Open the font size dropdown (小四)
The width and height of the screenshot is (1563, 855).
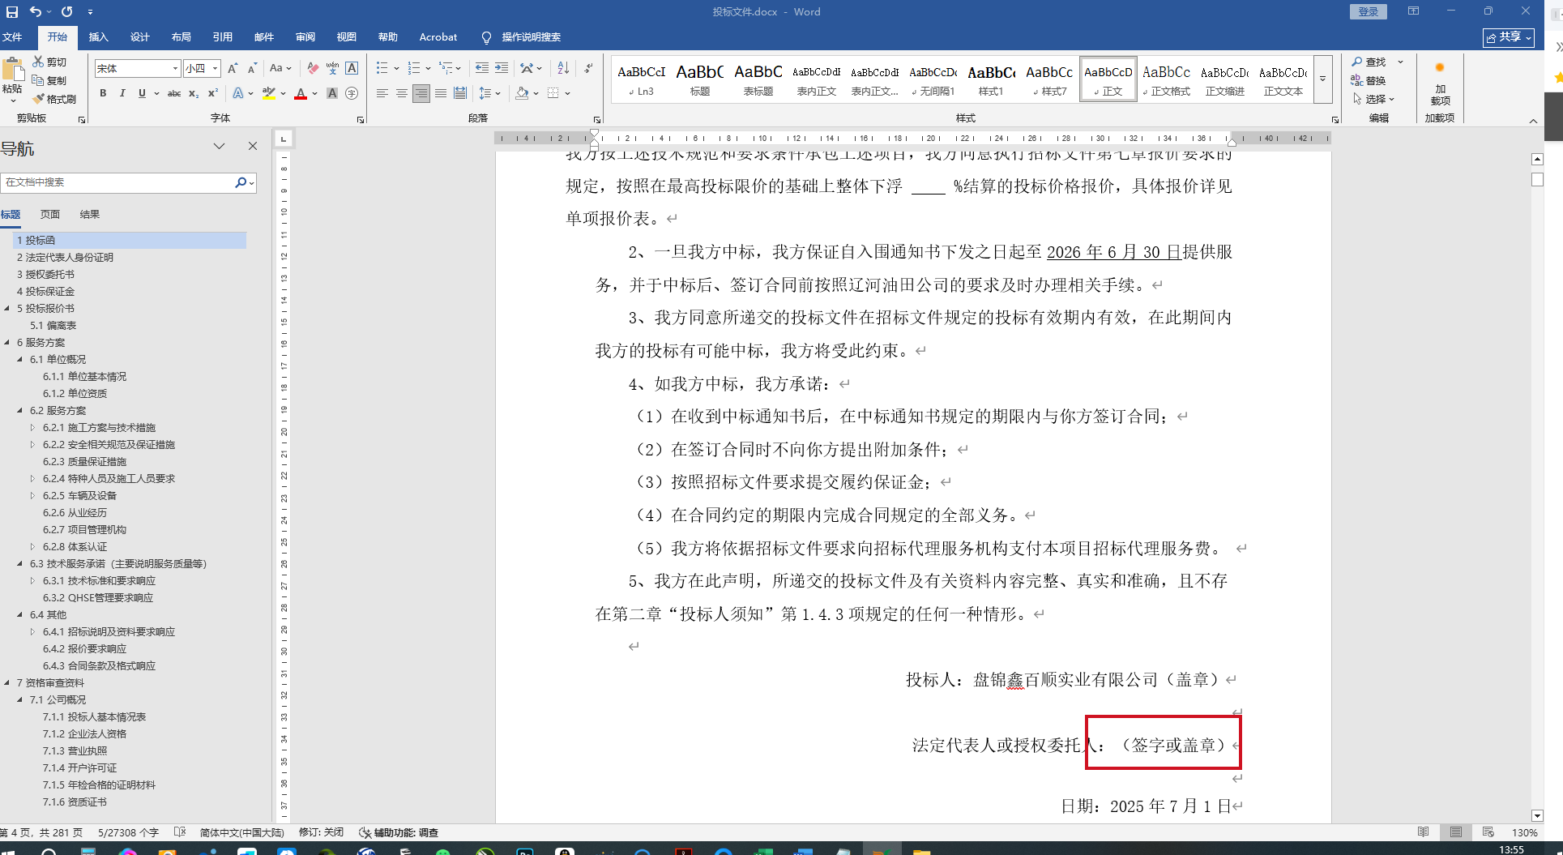tap(215, 69)
